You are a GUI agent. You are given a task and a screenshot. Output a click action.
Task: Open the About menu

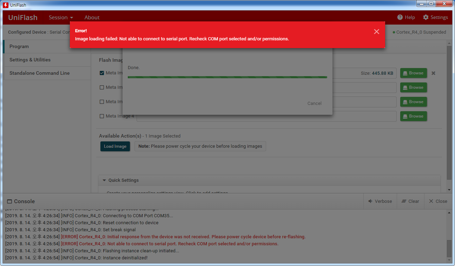(x=92, y=17)
